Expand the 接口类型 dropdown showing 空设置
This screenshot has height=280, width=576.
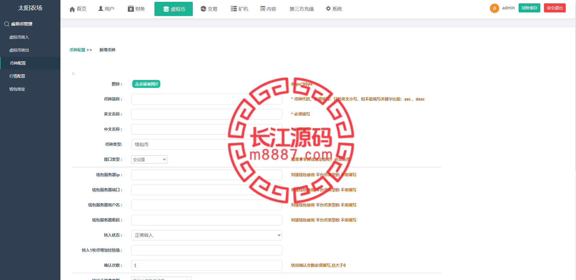tap(149, 159)
